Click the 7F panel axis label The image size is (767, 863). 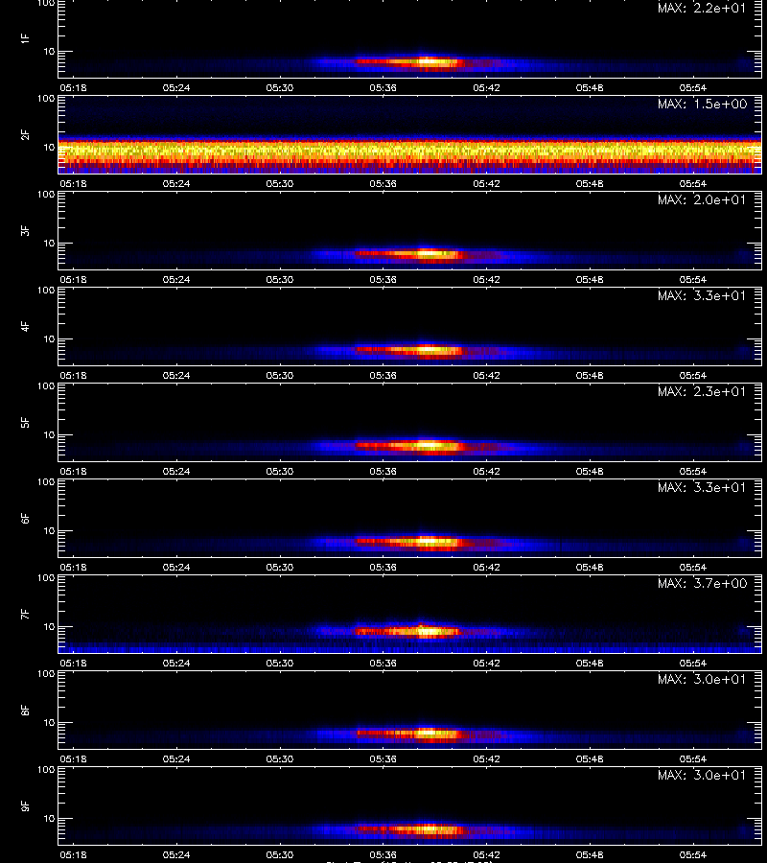[25, 614]
